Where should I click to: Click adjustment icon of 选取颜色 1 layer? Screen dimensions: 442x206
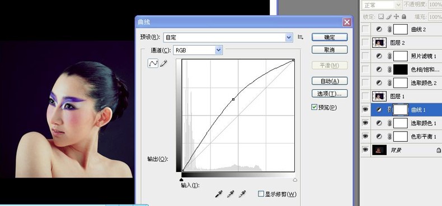379,123
